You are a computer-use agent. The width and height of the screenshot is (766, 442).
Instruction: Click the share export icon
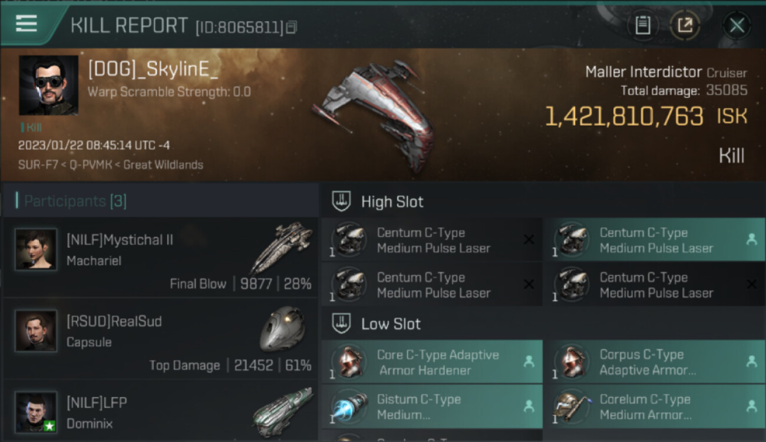(685, 25)
